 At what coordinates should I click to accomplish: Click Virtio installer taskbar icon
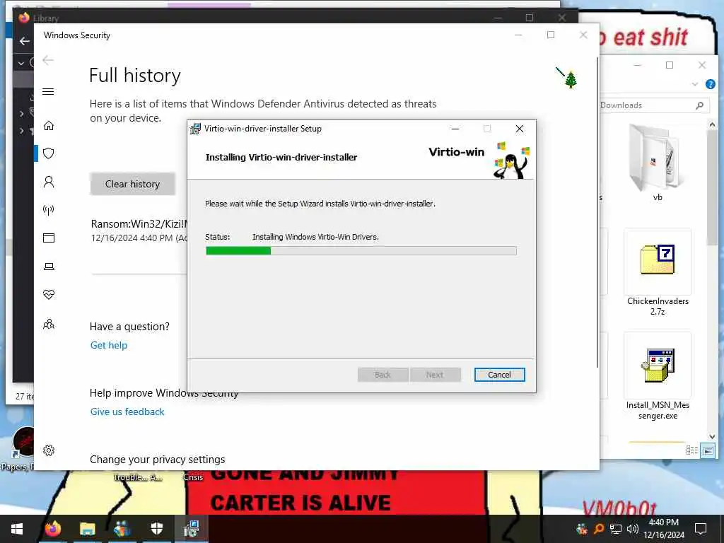point(191,529)
